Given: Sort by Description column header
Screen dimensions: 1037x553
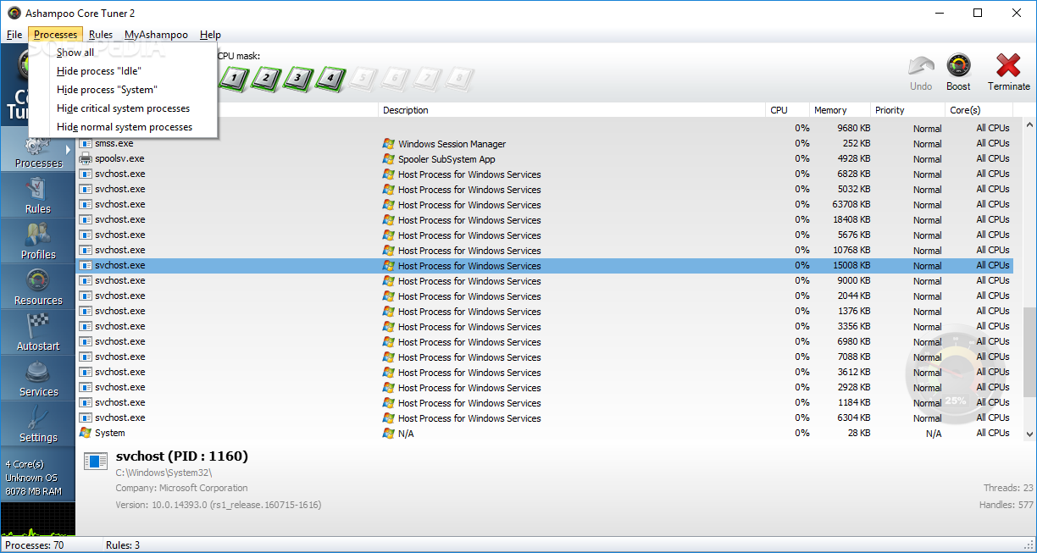Looking at the screenshot, I should [572, 110].
